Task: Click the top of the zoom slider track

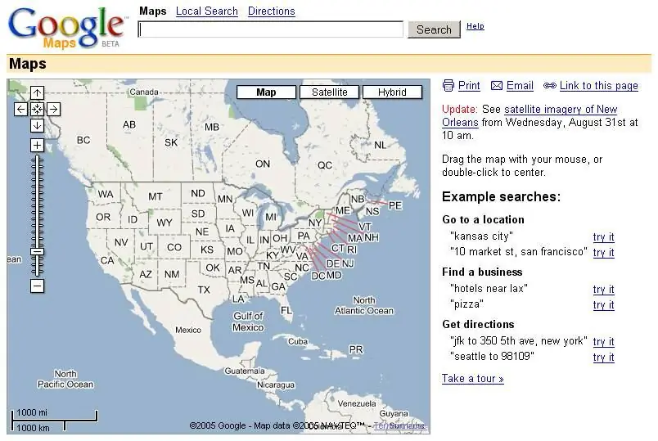Action: [x=37, y=158]
